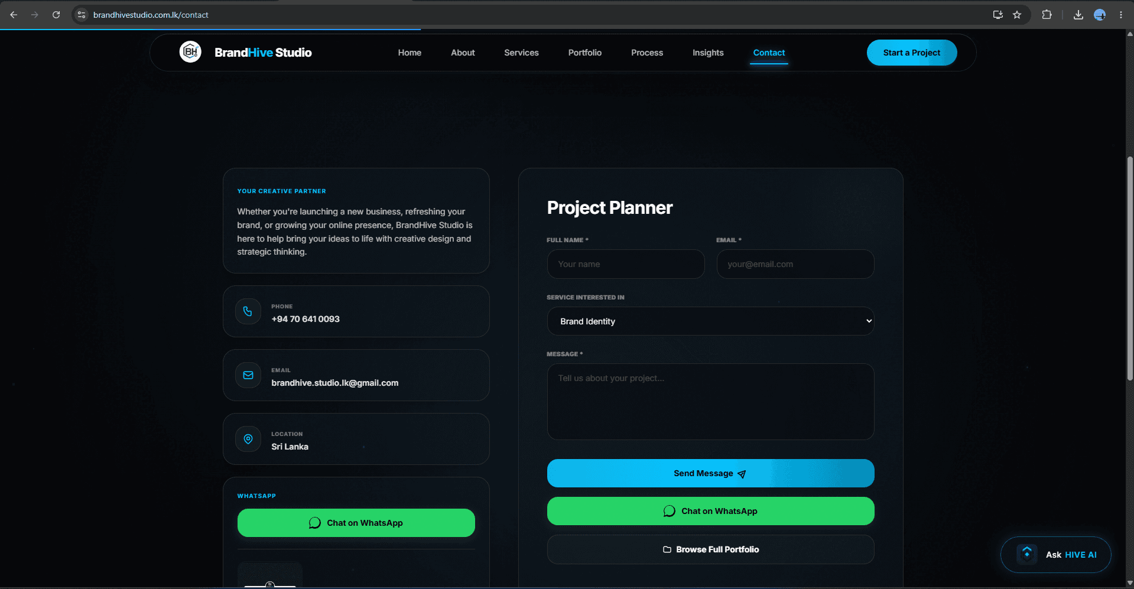The image size is (1134, 589).
Task: Open the About nav item
Action: pos(463,53)
